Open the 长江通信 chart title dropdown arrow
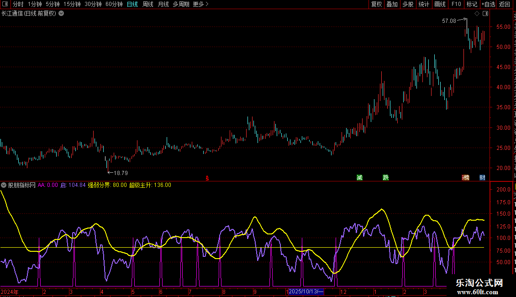The height and width of the screenshot is (297, 516). 61,14
